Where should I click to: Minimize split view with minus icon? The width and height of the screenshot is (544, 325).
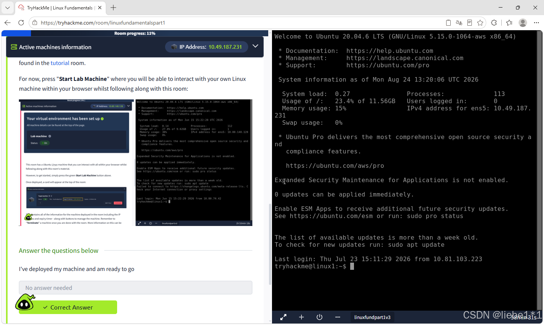(338, 317)
